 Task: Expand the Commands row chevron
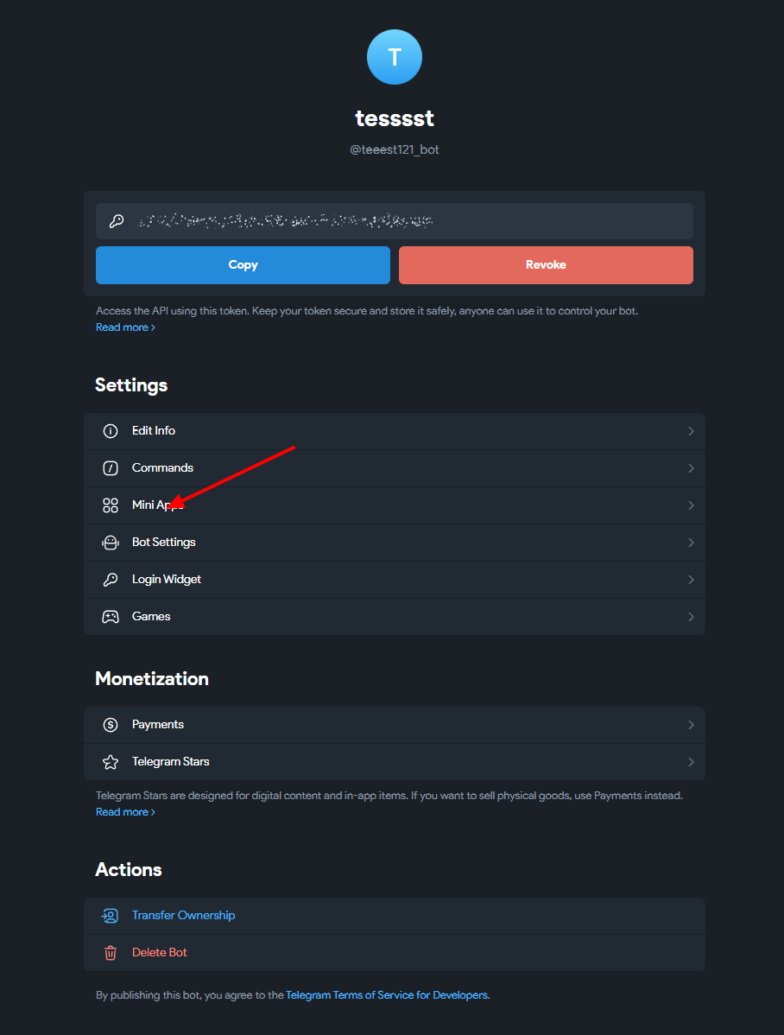(x=691, y=468)
